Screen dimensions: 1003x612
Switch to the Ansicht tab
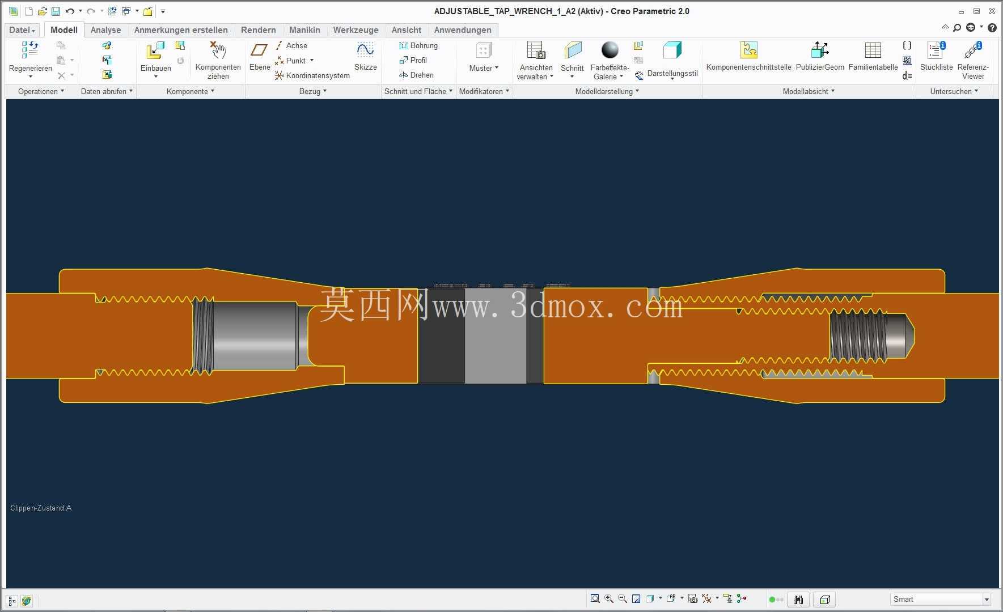point(406,30)
